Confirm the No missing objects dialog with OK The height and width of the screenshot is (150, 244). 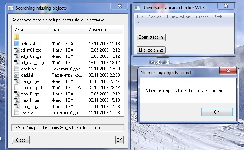pos(217,112)
